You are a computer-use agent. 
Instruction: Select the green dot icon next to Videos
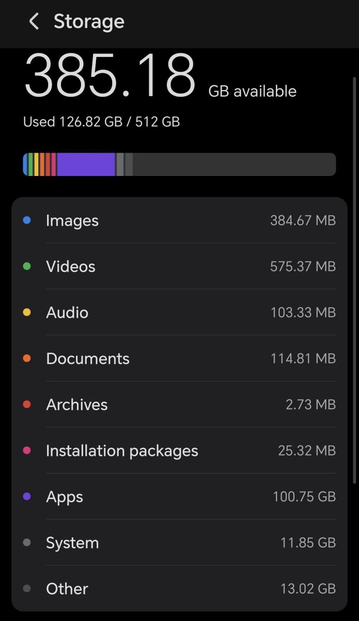[x=26, y=267]
